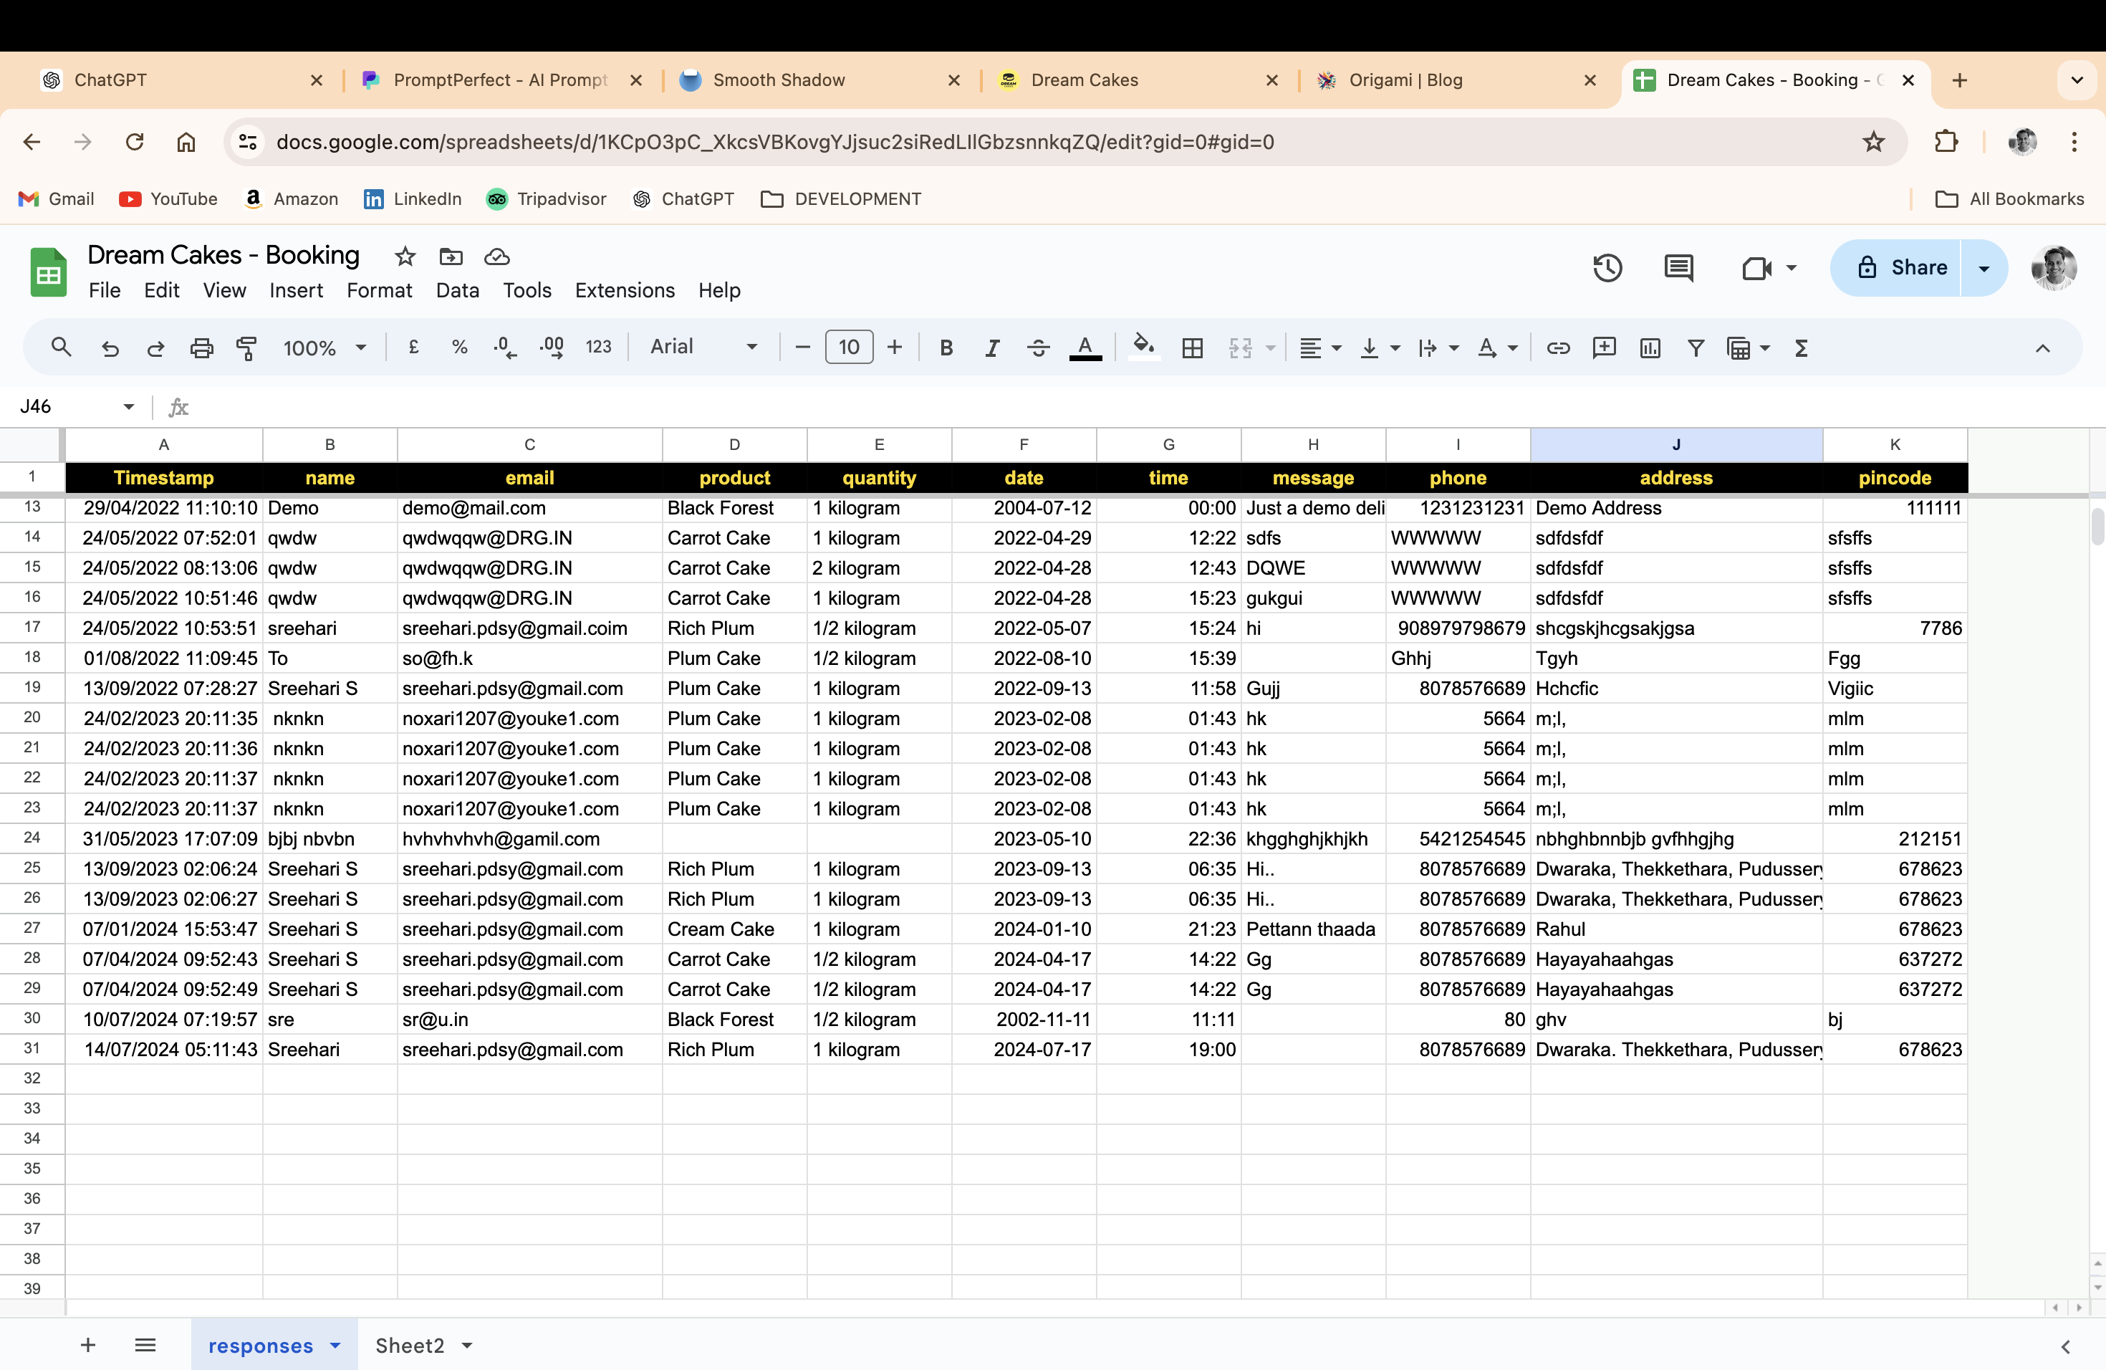Switch to the Sheet2 tab
Viewport: 2106px width, 1370px height.
tap(410, 1345)
